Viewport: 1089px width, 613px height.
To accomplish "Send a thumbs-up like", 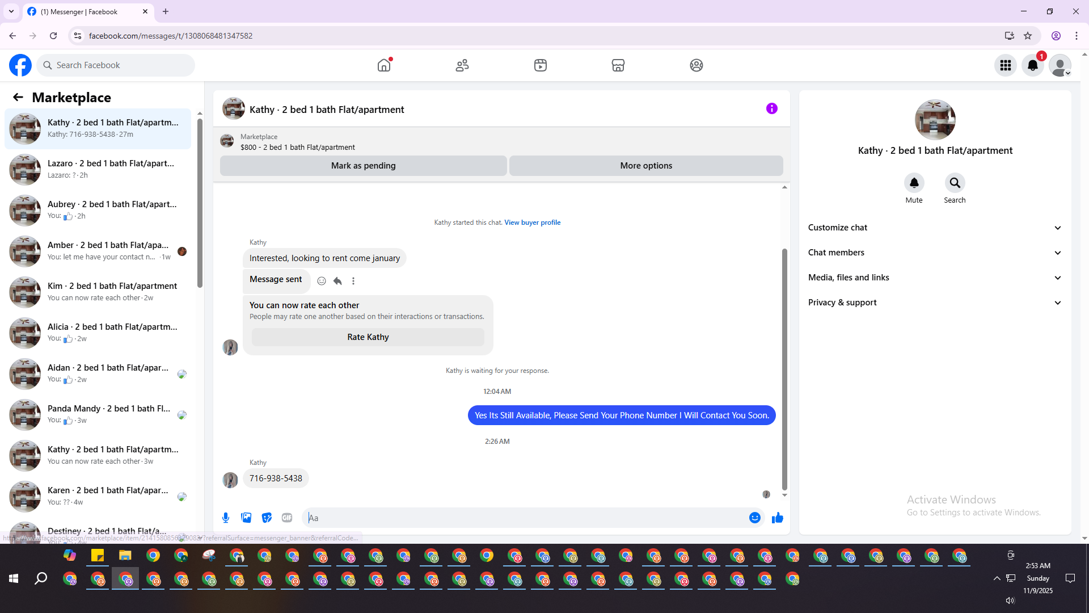I will [x=777, y=518].
